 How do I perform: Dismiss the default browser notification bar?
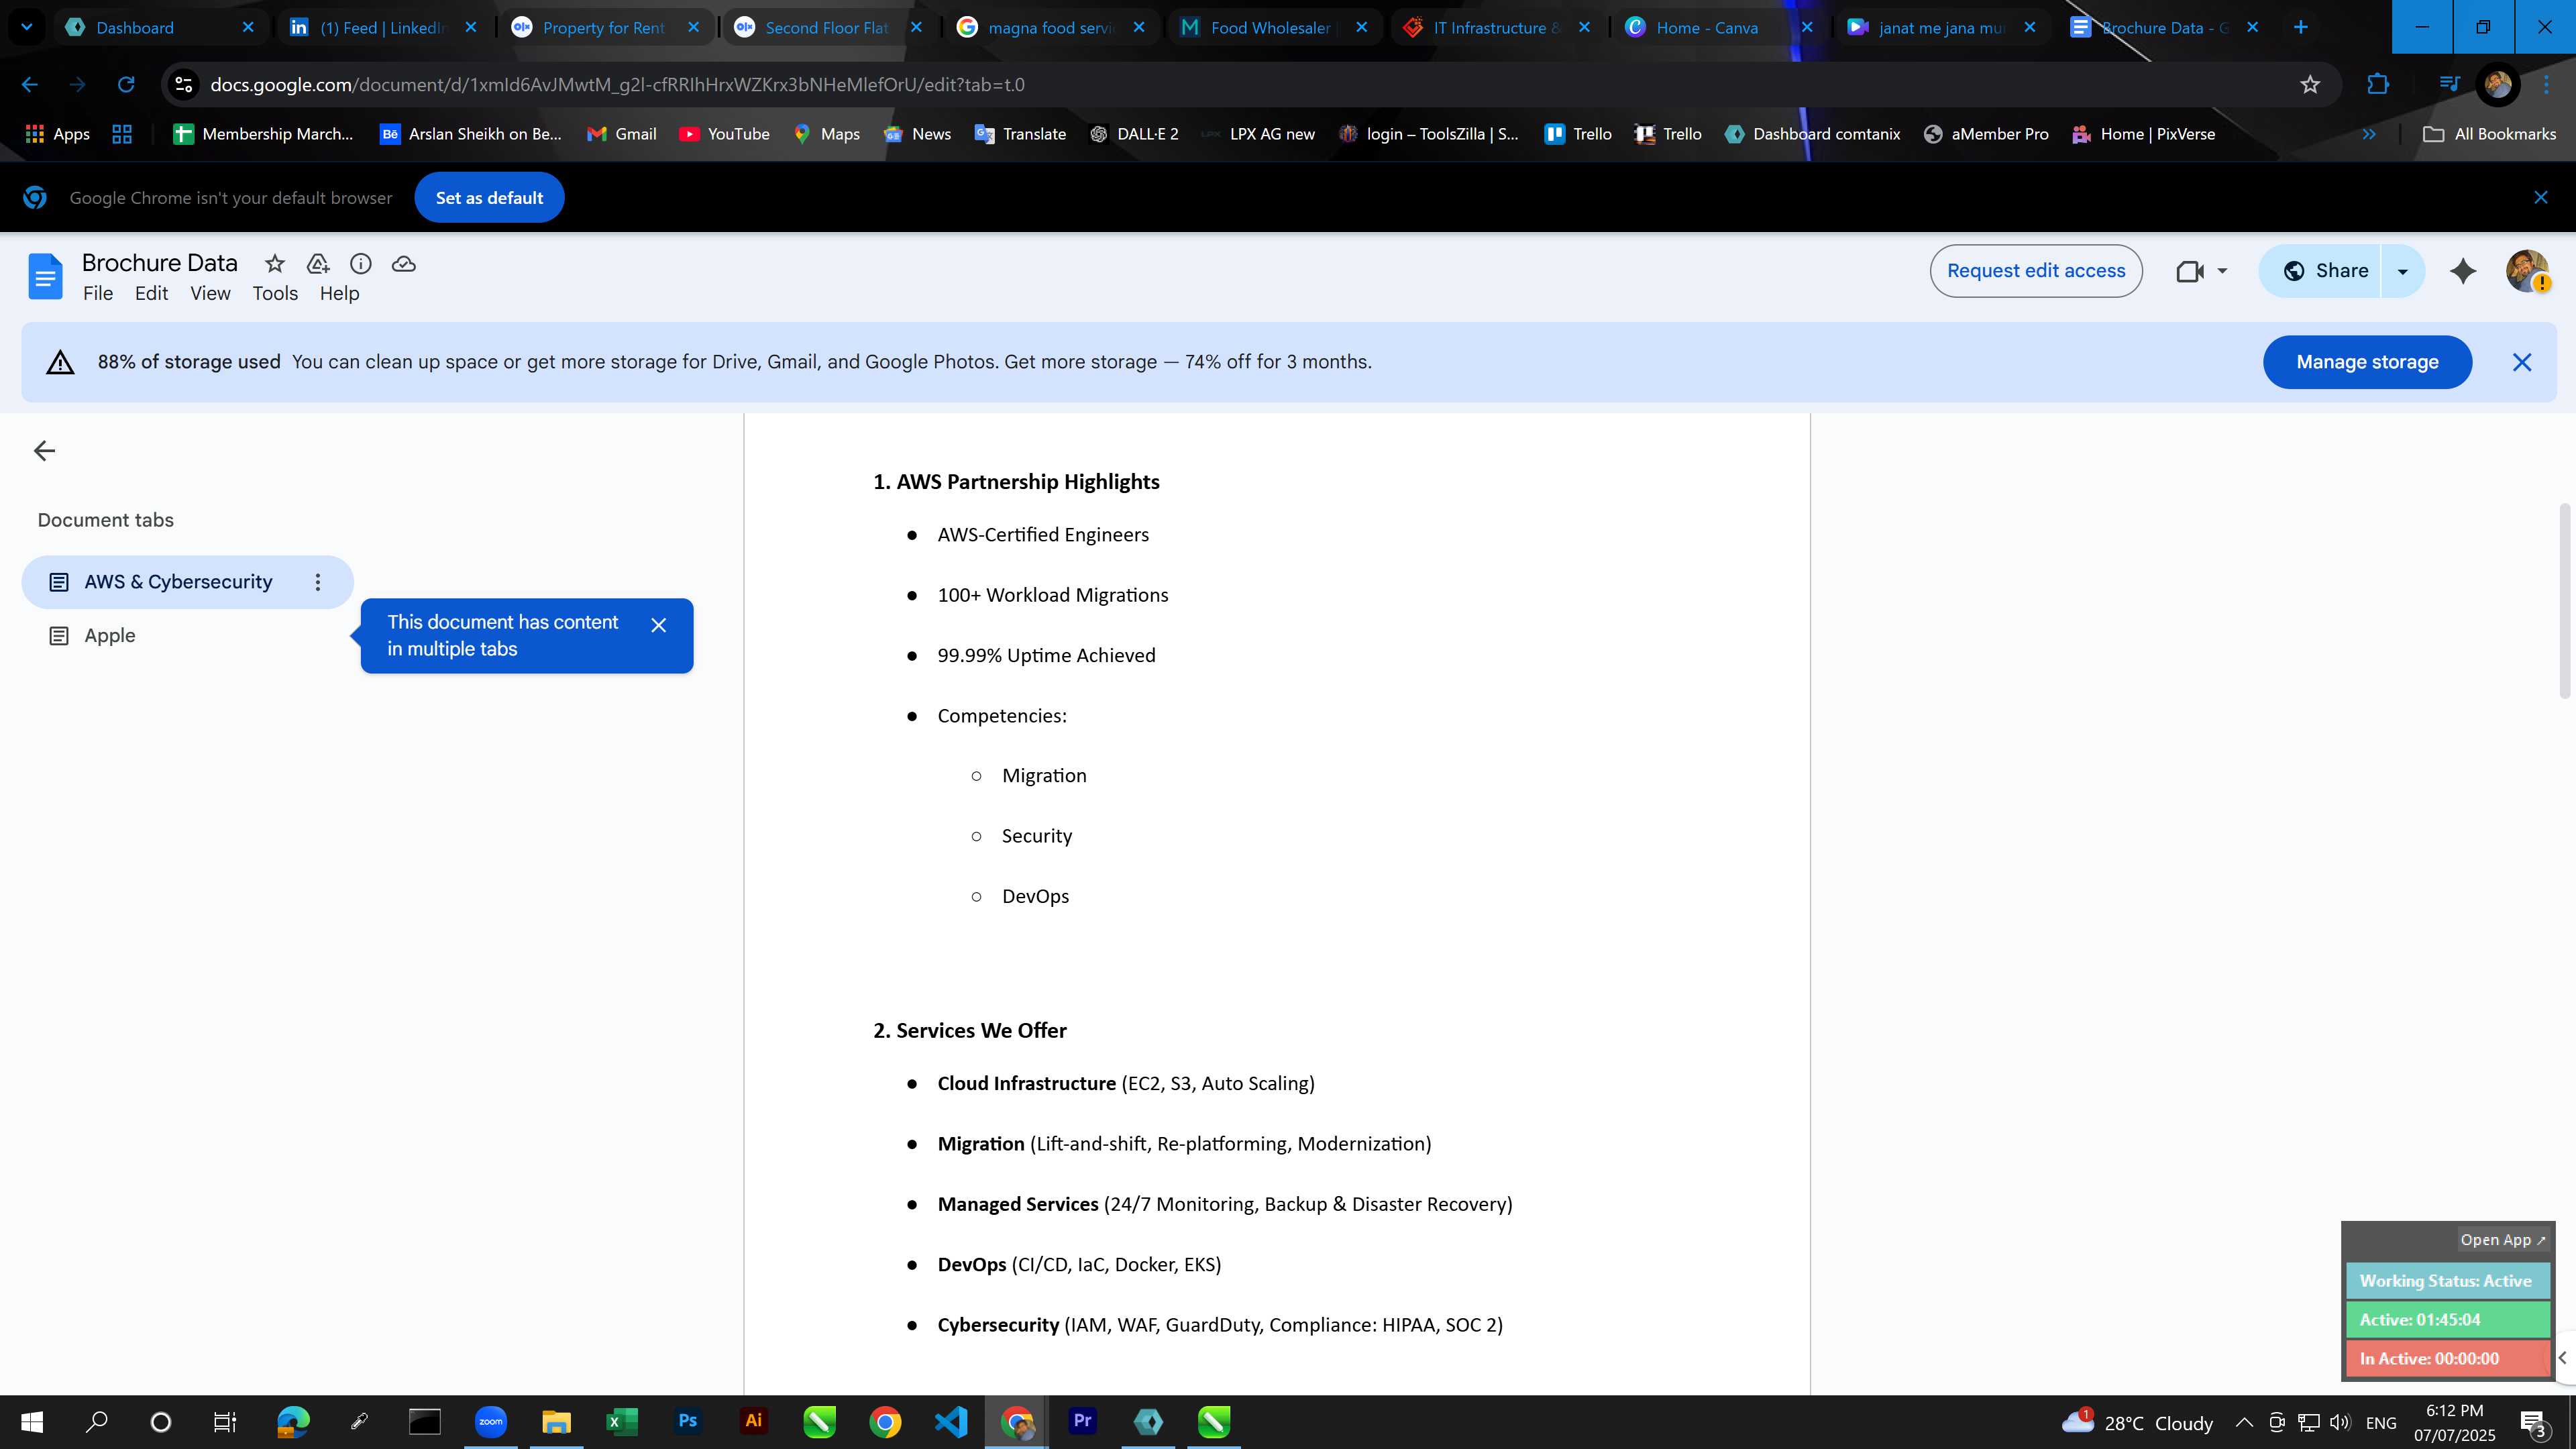2541,198
